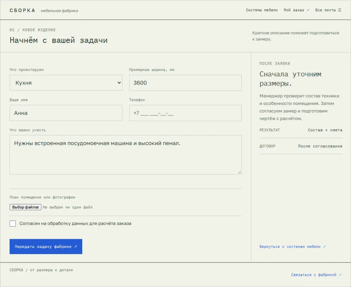The height and width of the screenshot is (287, 351).
Task: Click the Не выбран ни один файл text
Action: tap(68, 207)
